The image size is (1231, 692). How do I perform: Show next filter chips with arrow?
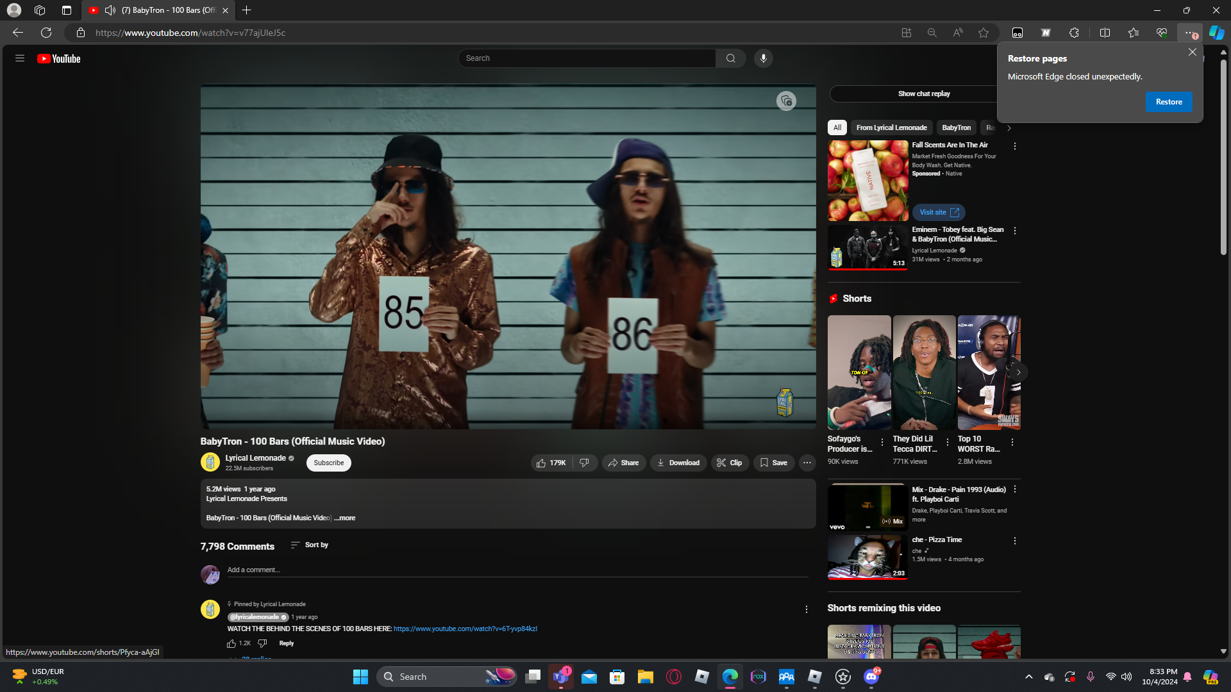click(x=1009, y=128)
